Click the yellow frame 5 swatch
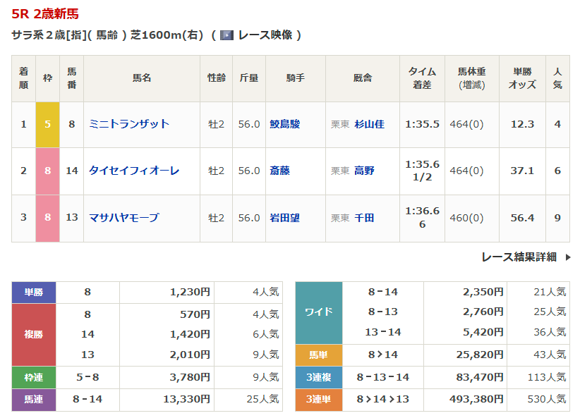The width and height of the screenshot is (580, 418). click(48, 124)
